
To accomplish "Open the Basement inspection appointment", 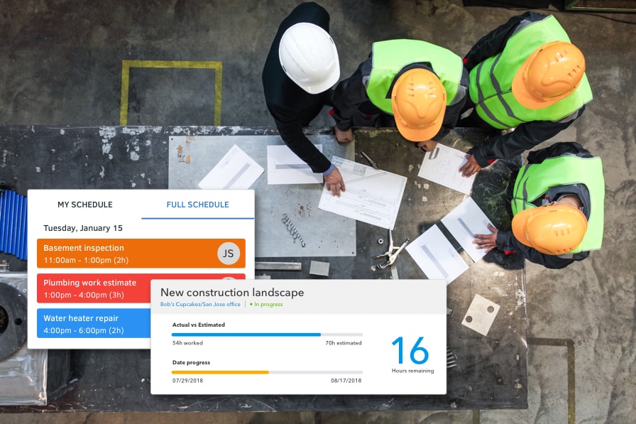I will (121, 254).
